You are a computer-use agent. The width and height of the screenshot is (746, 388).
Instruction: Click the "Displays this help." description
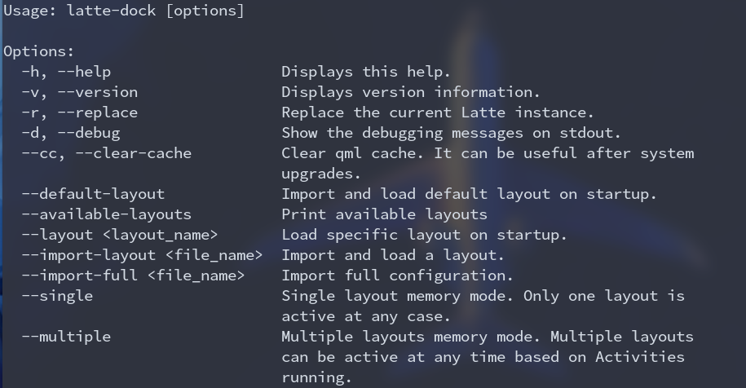tap(366, 72)
